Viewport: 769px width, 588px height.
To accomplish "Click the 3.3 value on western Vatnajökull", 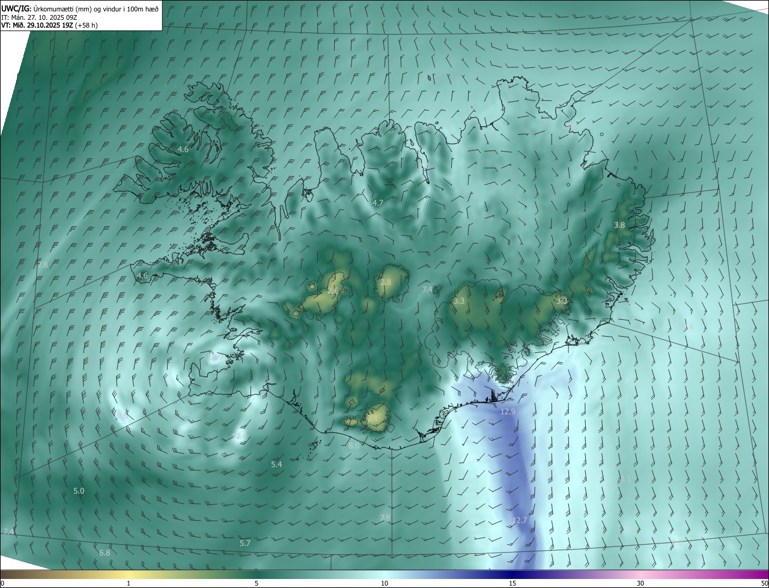I will pos(459,301).
